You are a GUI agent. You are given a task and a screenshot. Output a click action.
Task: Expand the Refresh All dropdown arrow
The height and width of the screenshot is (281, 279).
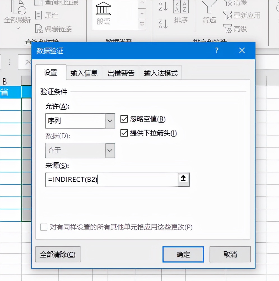pos(18,28)
